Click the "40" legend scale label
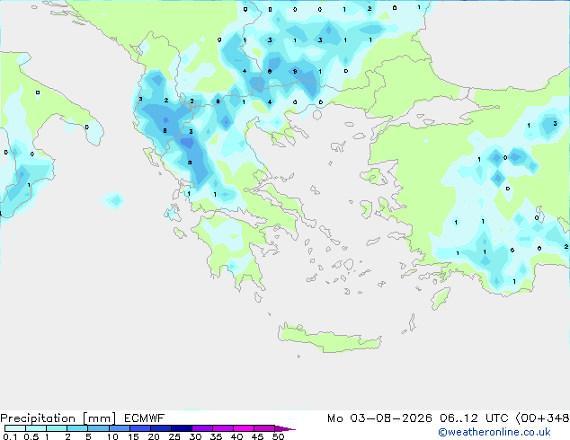 236,436
